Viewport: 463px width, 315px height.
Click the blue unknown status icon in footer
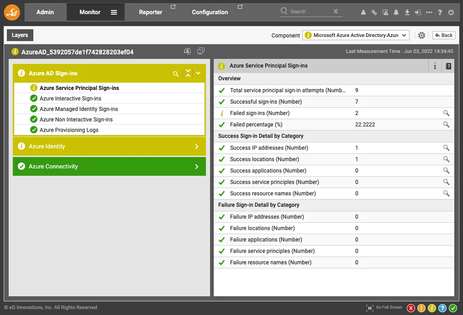tap(442, 308)
